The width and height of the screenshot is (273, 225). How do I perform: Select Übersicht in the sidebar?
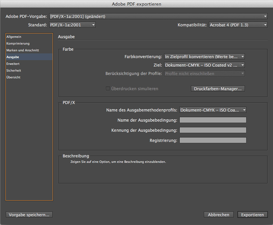[29, 77]
